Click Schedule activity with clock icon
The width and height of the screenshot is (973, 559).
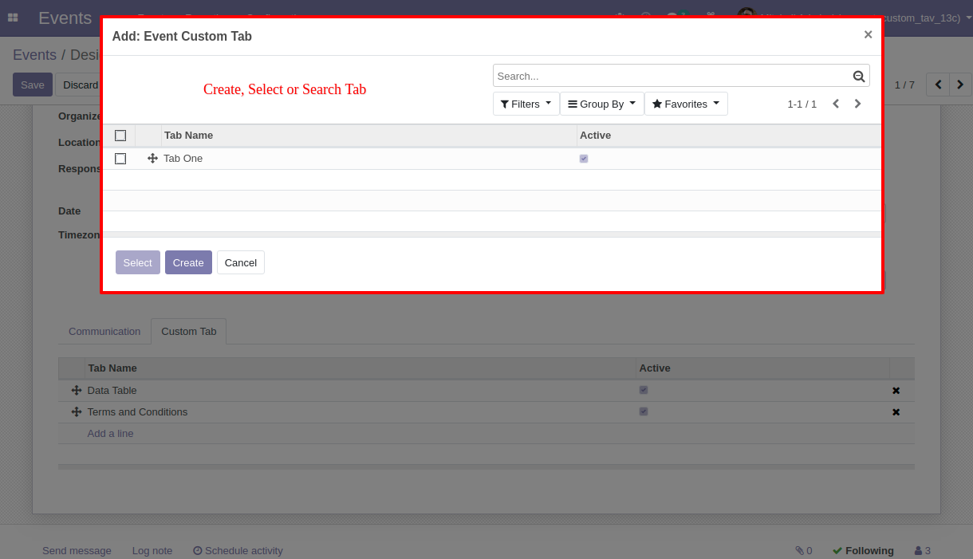coord(238,551)
